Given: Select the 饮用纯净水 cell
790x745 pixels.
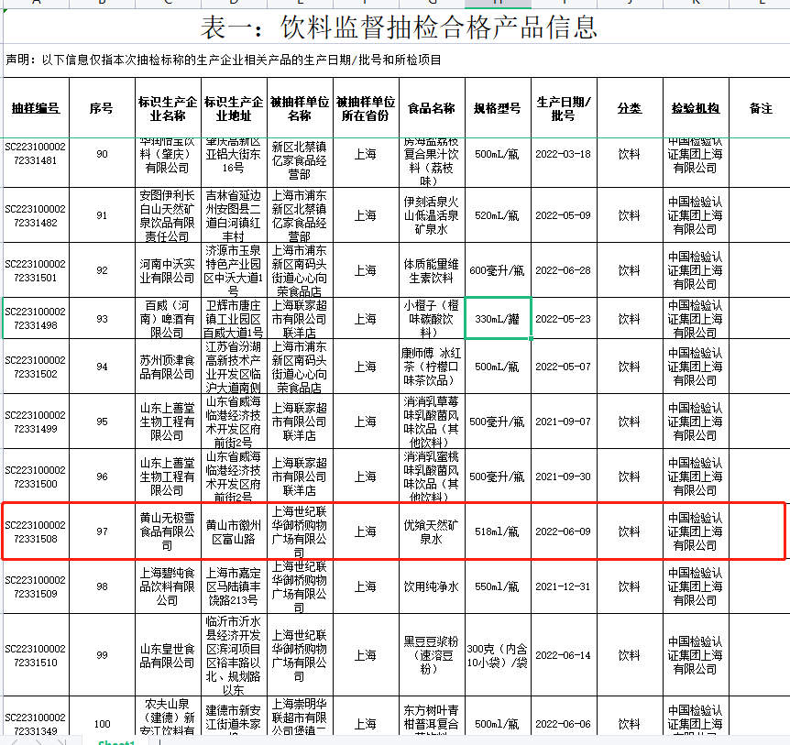Looking at the screenshot, I should pyautogui.click(x=431, y=586).
